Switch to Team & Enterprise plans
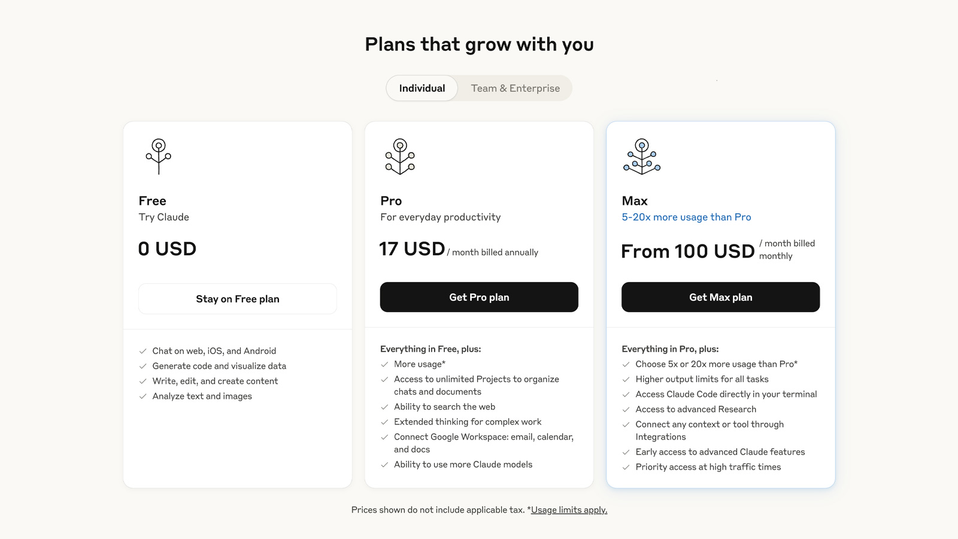The height and width of the screenshot is (539, 958). [x=516, y=88]
